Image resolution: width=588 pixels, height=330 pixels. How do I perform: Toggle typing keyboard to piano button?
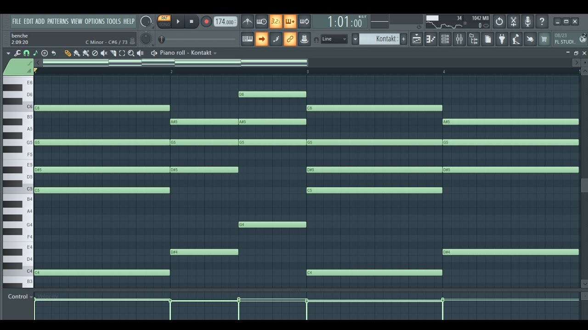click(247, 39)
